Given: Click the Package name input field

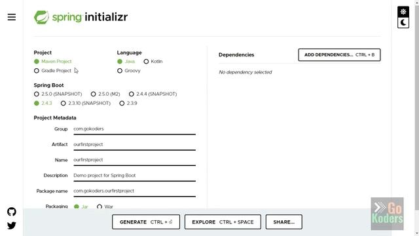Looking at the screenshot, I should point(134,191).
